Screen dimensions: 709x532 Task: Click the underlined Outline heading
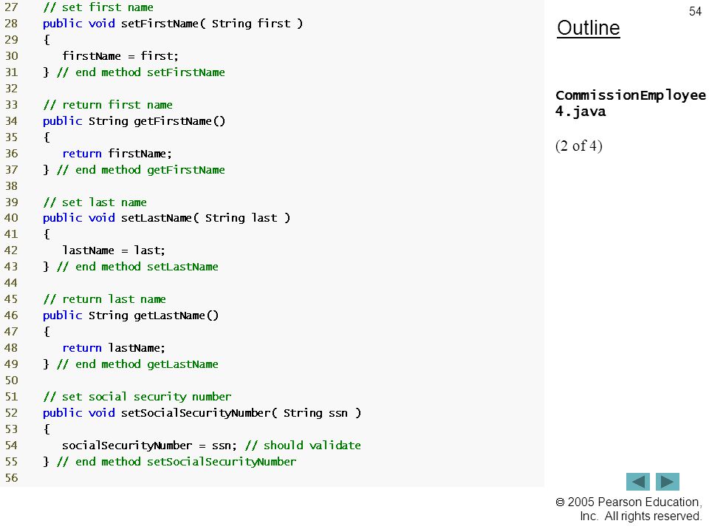[589, 28]
